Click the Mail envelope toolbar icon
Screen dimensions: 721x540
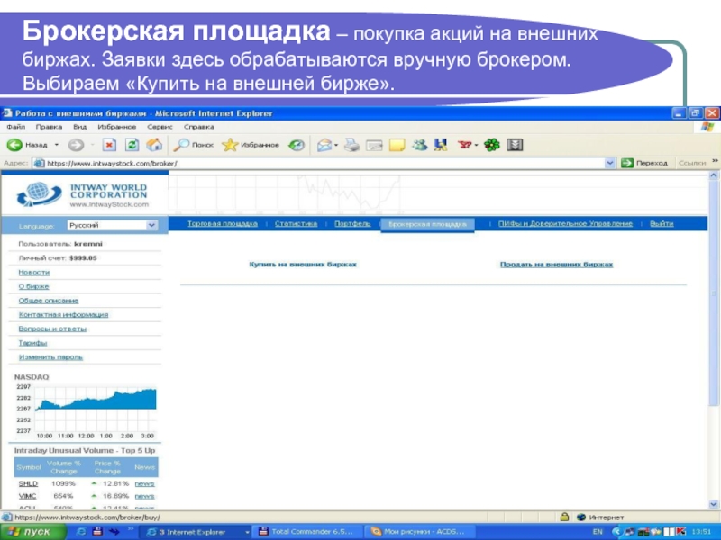tap(324, 144)
